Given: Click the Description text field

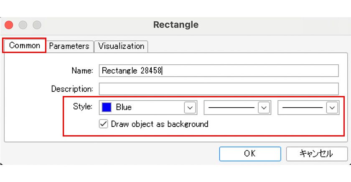Looking at the screenshot, I should tap(219, 89).
